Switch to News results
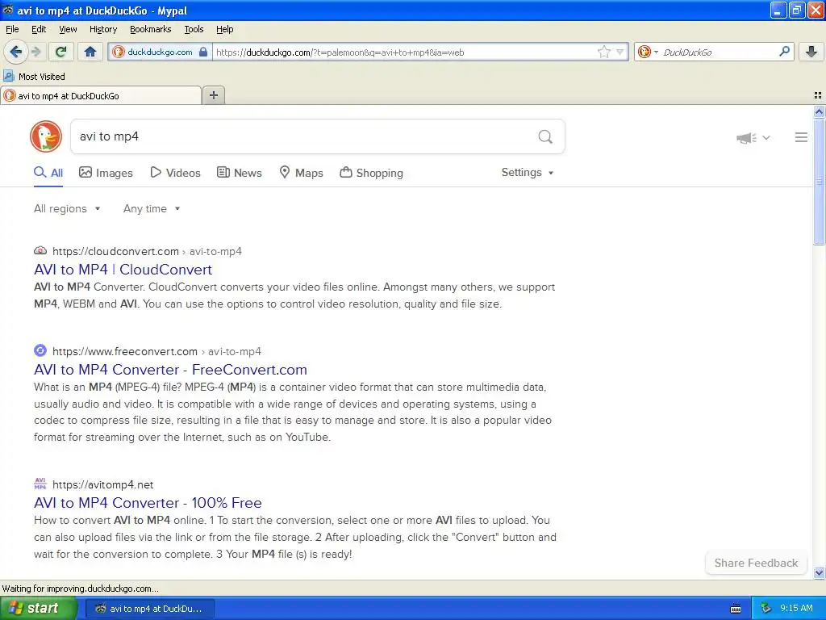The image size is (826, 620). click(x=239, y=173)
